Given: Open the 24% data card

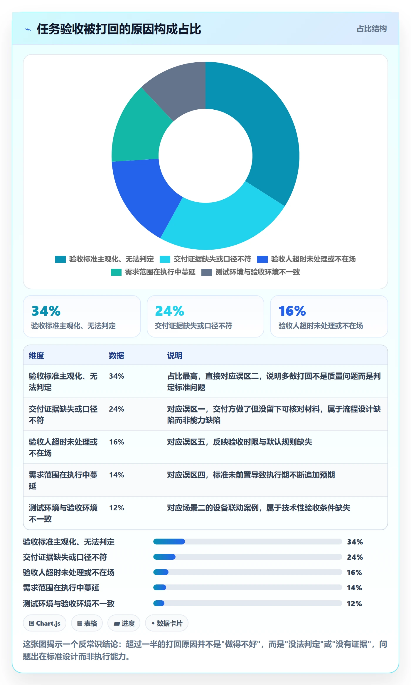Looking at the screenshot, I should pos(206,316).
